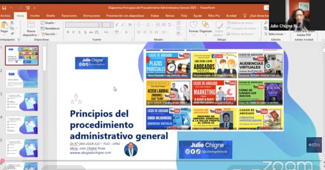The height and width of the screenshot is (170, 325).
Task: Toggle strikethrough (abc) formatting
Action: 91,32
